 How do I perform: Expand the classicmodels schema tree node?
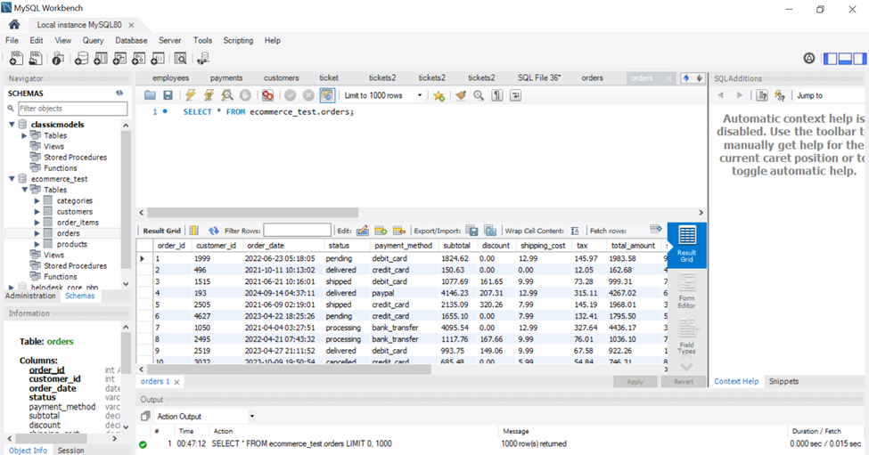click(11, 125)
